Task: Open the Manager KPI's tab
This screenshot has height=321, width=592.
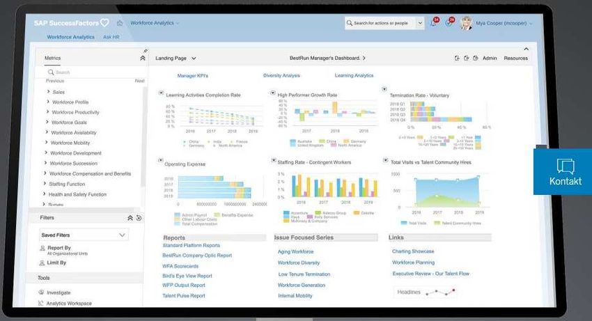Action: 192,75
